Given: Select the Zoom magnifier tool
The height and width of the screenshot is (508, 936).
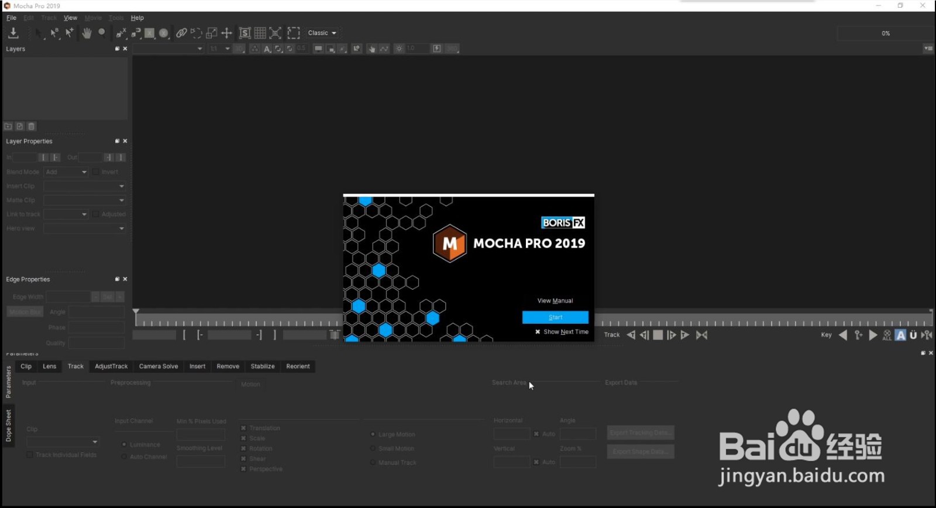Looking at the screenshot, I should [102, 33].
